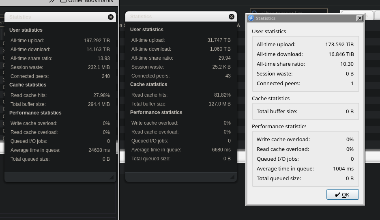
Task: Close the qBittorrent Statistics window via X
Action: [x=360, y=18]
